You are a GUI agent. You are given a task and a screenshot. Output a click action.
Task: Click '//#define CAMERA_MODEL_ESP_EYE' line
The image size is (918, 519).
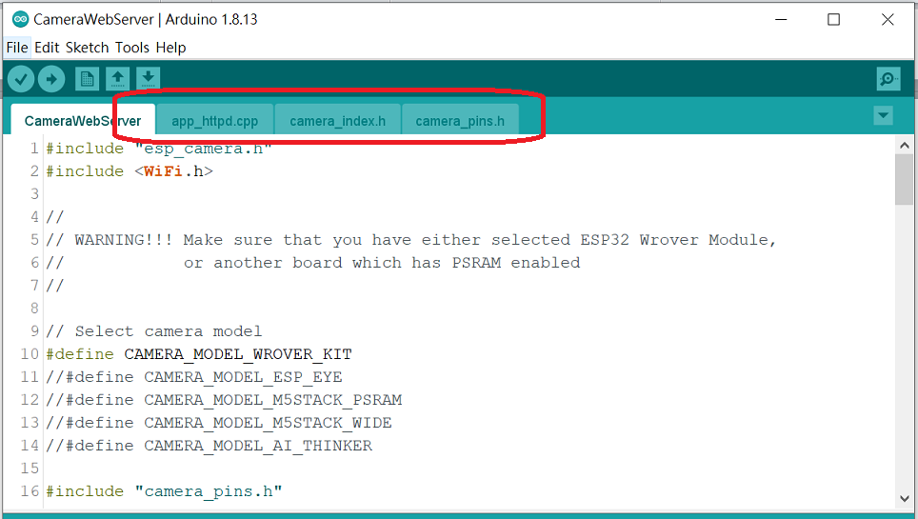(194, 377)
